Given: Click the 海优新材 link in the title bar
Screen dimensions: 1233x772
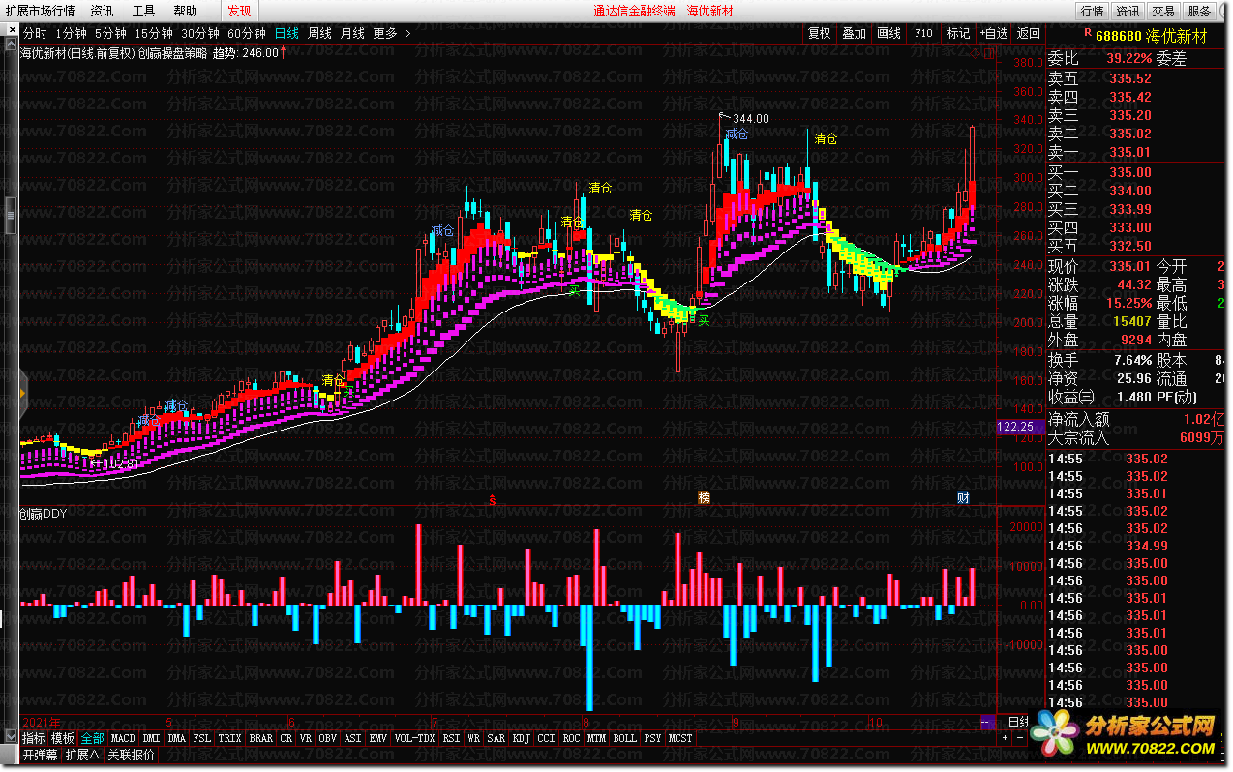Looking at the screenshot, I should [x=710, y=12].
